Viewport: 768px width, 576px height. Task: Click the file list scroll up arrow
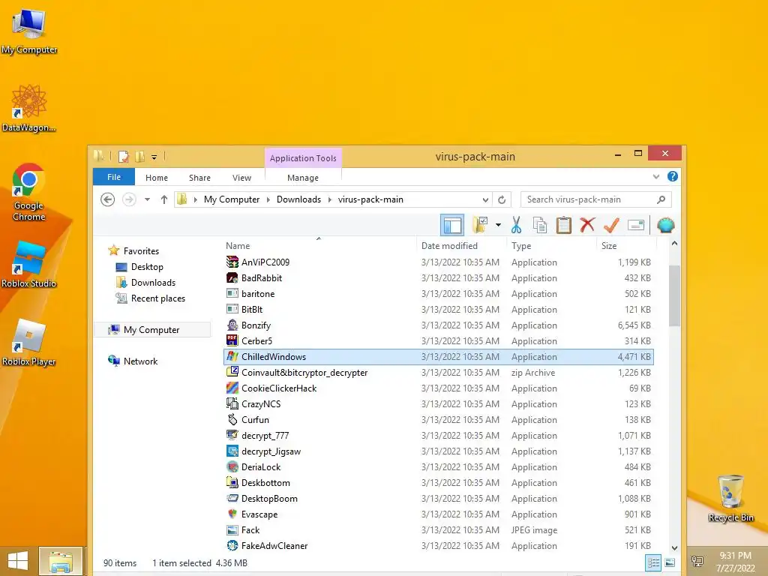[x=674, y=244]
